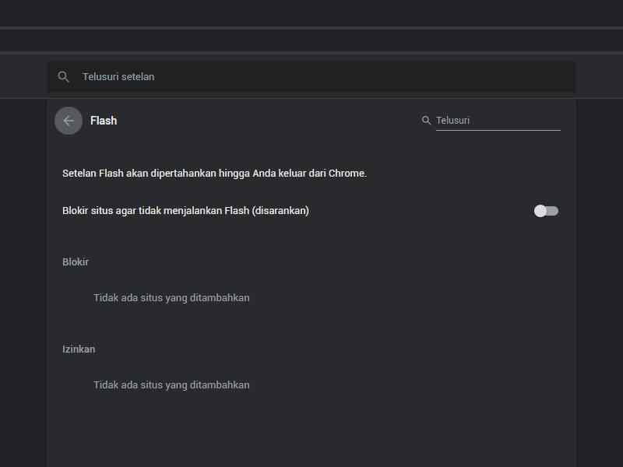Viewport: 623px width, 467px height.
Task: Select the Flash page heading
Action: [x=104, y=121]
